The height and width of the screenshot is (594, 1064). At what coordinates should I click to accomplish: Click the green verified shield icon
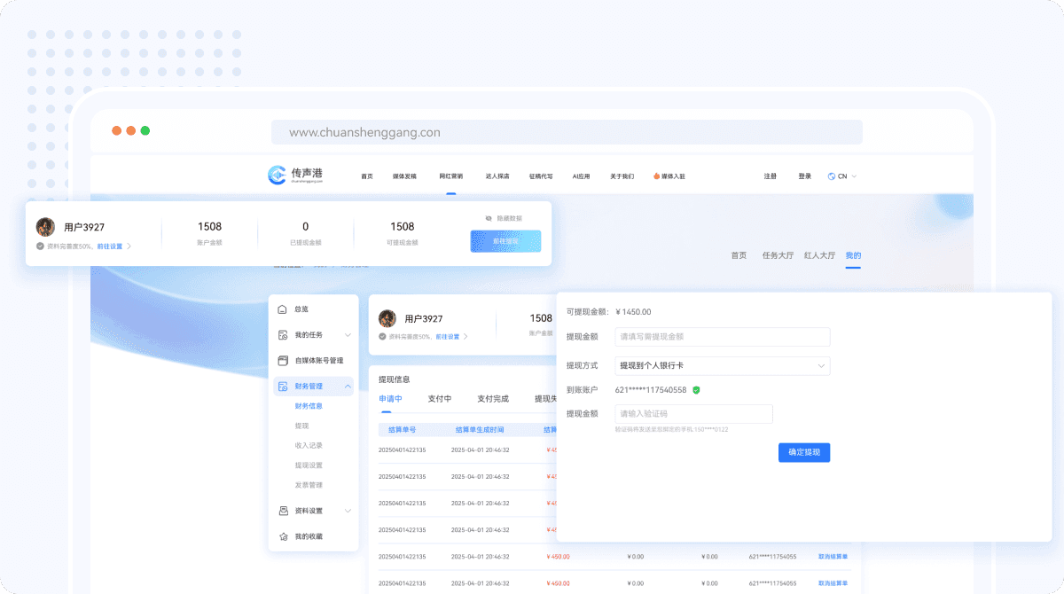tap(697, 390)
